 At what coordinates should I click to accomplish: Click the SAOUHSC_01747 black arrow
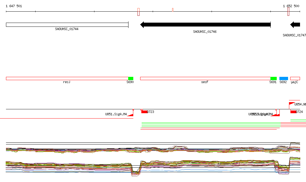pyautogui.click(x=295, y=25)
